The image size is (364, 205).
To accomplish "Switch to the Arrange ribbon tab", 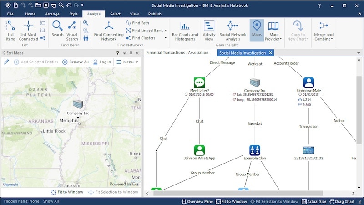I will pyautogui.click(x=52, y=14).
